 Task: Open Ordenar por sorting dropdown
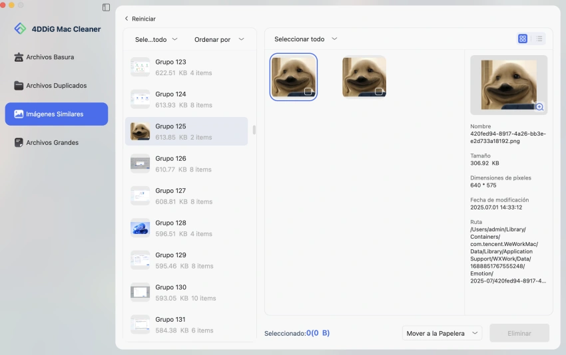coord(219,39)
